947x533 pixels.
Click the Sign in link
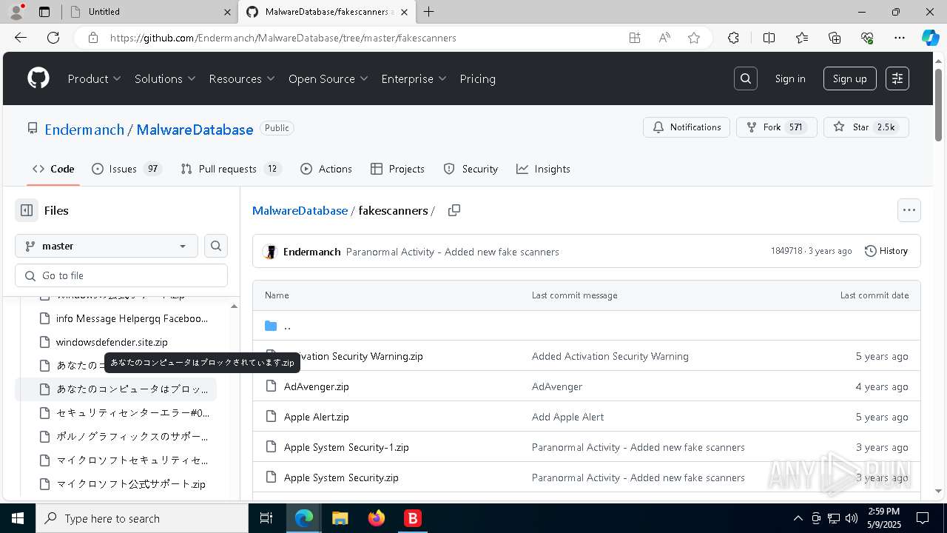coord(790,78)
